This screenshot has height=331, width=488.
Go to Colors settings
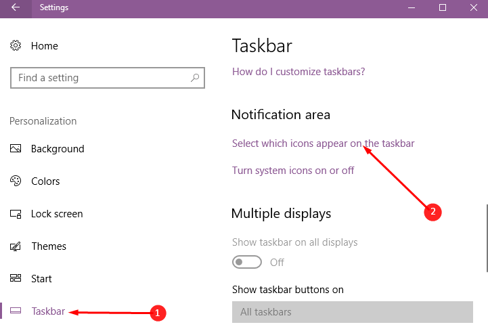coord(45,181)
